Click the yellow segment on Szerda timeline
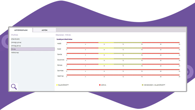Screen dimensions: 195x110 (x=106, y=53)
